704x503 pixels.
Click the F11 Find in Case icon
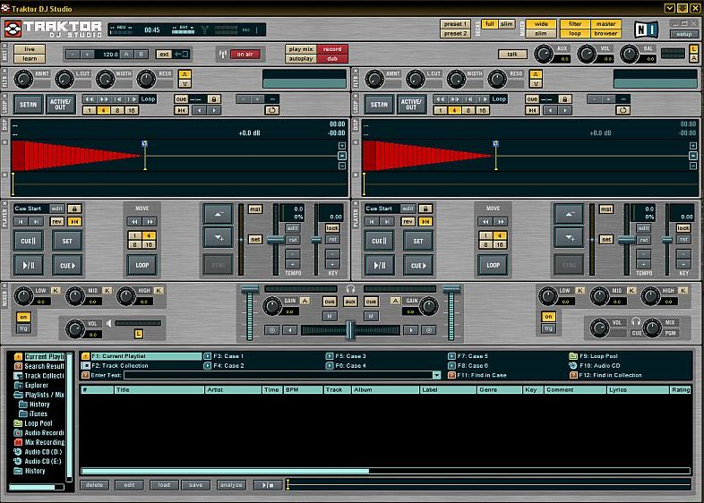451,375
